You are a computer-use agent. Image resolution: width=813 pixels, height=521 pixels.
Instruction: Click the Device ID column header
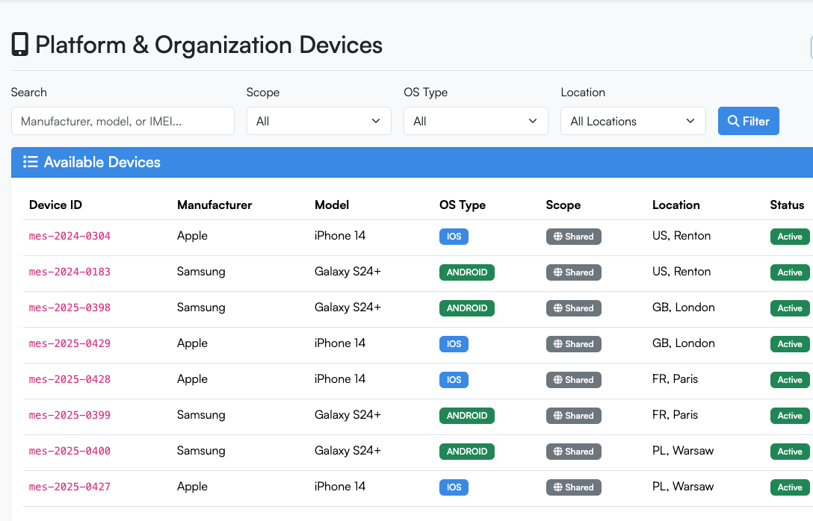(x=55, y=205)
